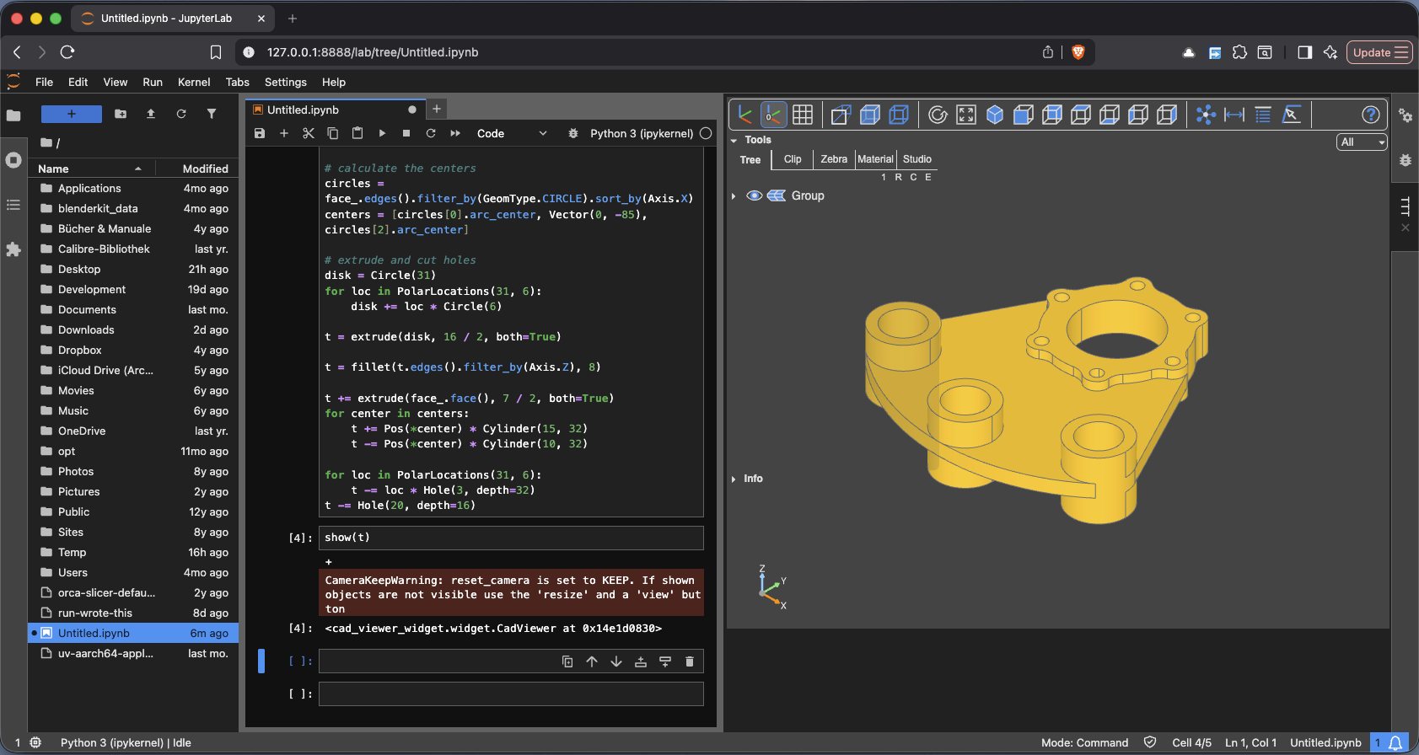Viewport: 1419px width, 755px height.
Task: Open the All filter dropdown
Action: pos(1362,142)
